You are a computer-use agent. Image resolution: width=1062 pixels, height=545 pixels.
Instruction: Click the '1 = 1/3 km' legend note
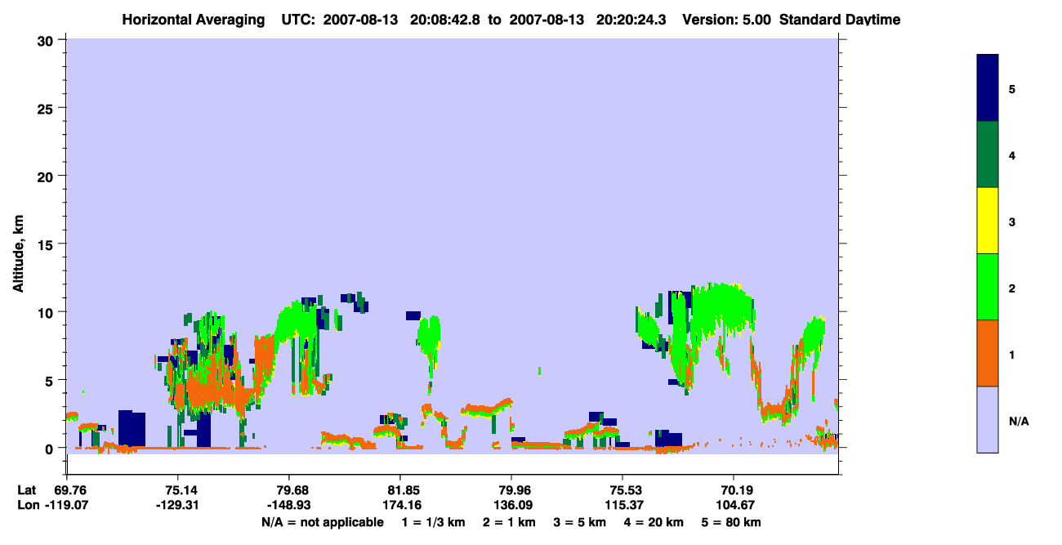pyautogui.click(x=433, y=522)
